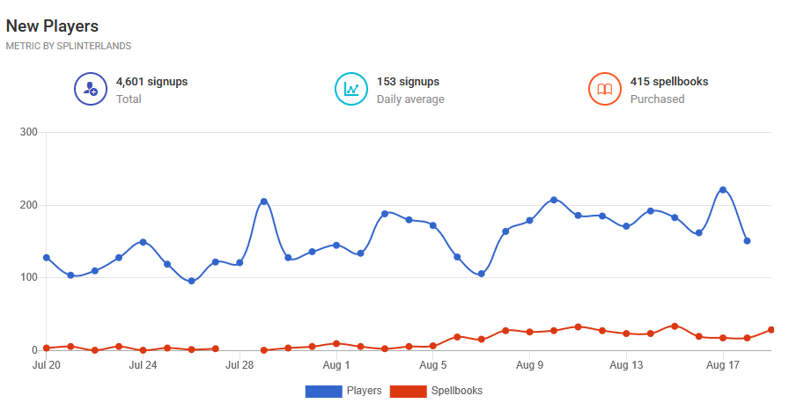The width and height of the screenshot is (789, 418).
Task: Click the New Players heading
Action: pyautogui.click(x=52, y=26)
